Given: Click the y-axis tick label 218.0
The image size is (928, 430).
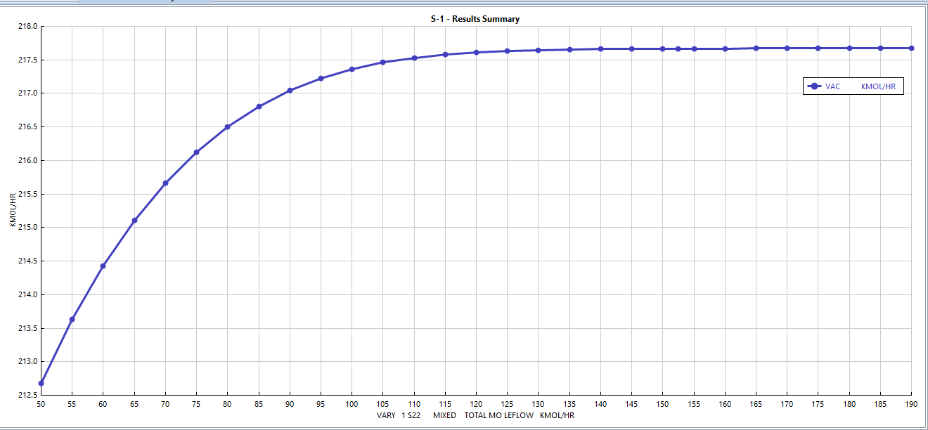Looking at the screenshot, I should point(27,26).
